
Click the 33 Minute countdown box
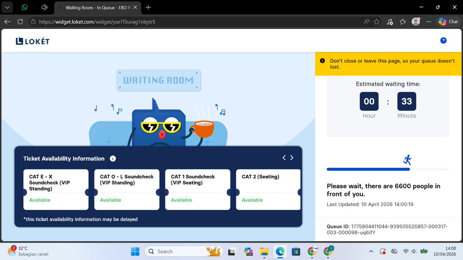pyautogui.click(x=407, y=101)
